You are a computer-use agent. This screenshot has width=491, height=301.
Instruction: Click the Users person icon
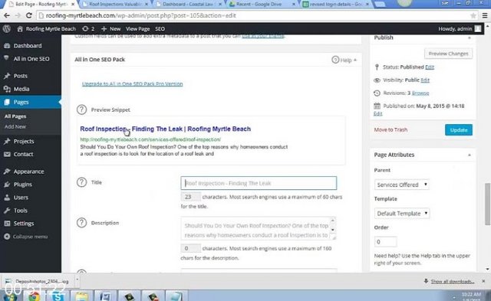7,198
